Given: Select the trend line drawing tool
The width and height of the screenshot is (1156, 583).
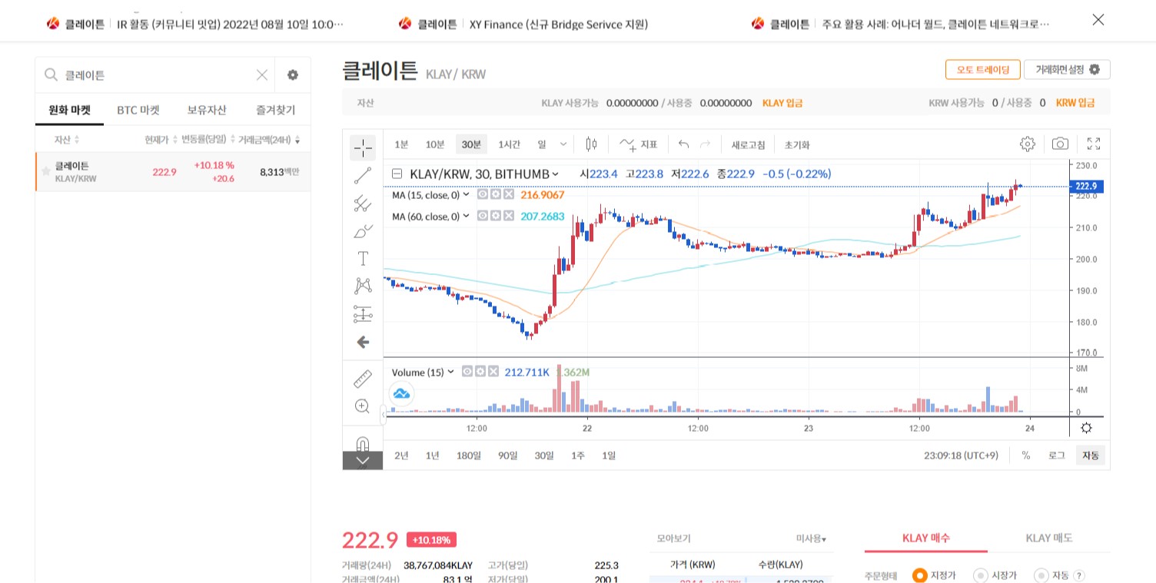Looking at the screenshot, I should pos(363,176).
